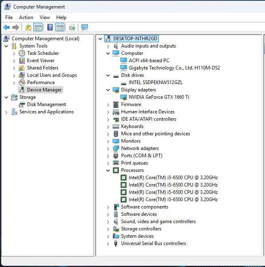Select Disk Management in the left tree
This screenshot has width=265, height=267.
click(x=46, y=104)
